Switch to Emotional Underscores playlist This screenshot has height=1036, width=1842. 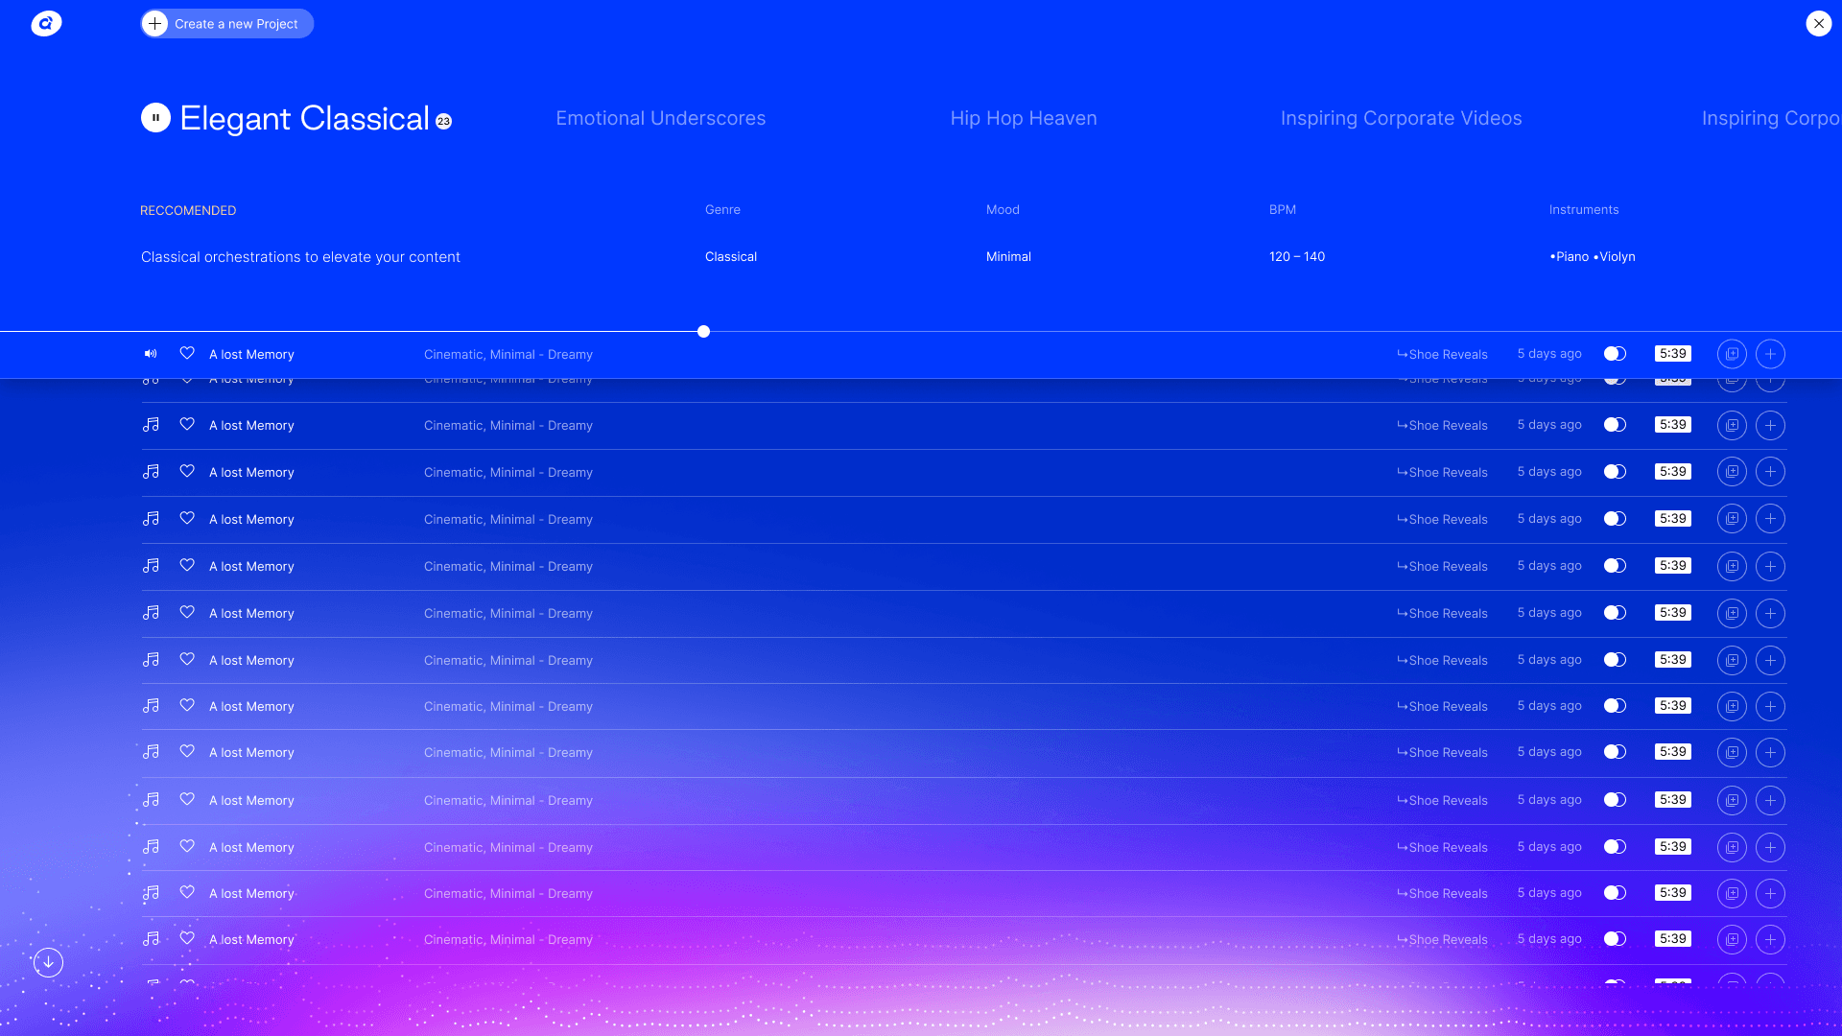tap(660, 119)
